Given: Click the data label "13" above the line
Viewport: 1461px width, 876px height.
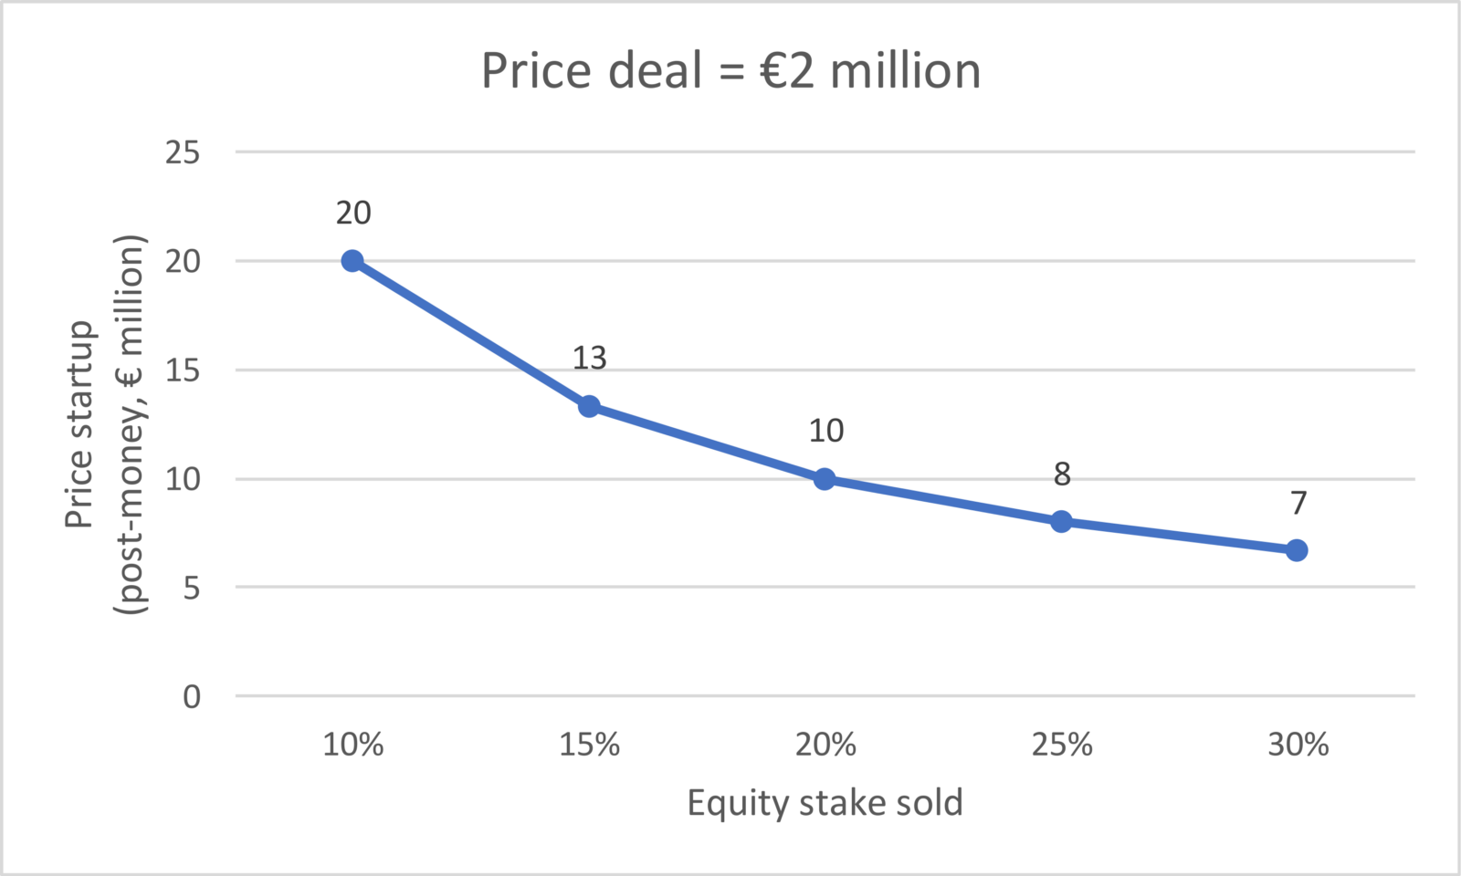Looking at the screenshot, I should coord(589,358).
